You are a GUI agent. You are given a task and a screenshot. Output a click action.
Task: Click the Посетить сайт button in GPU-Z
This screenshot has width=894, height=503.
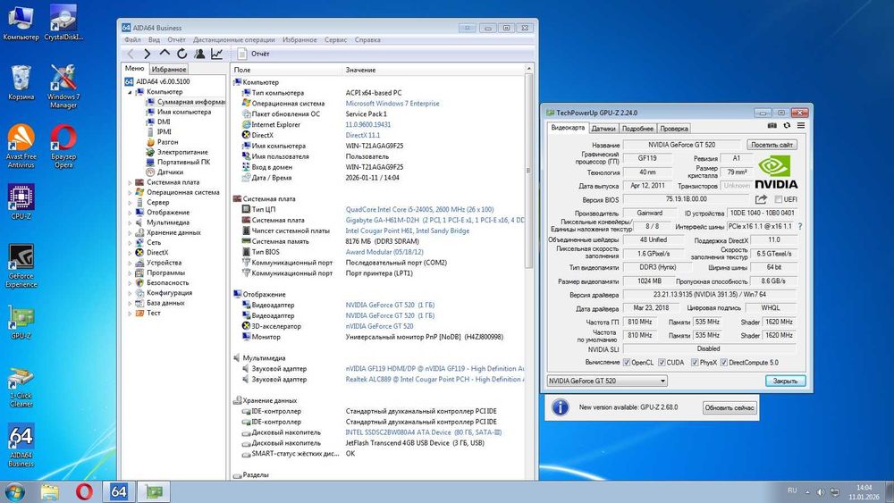click(x=772, y=145)
